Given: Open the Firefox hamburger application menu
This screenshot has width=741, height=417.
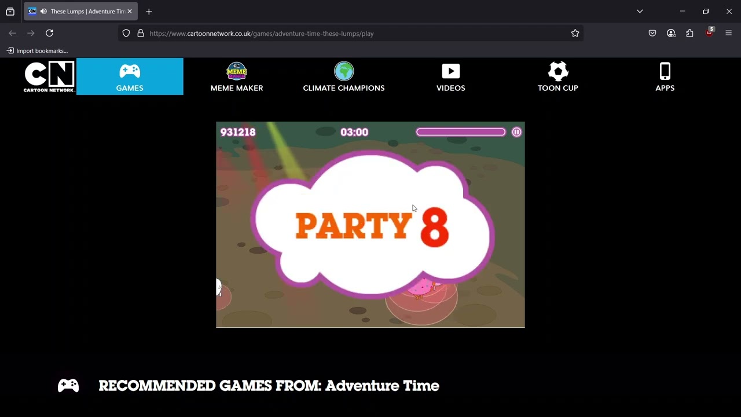Looking at the screenshot, I should tap(729, 34).
